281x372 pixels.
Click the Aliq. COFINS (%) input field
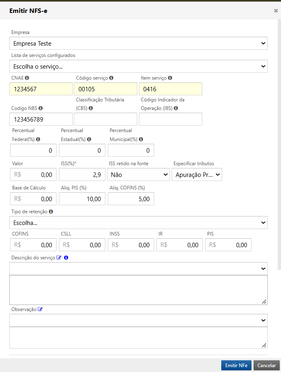pyautogui.click(x=131, y=199)
